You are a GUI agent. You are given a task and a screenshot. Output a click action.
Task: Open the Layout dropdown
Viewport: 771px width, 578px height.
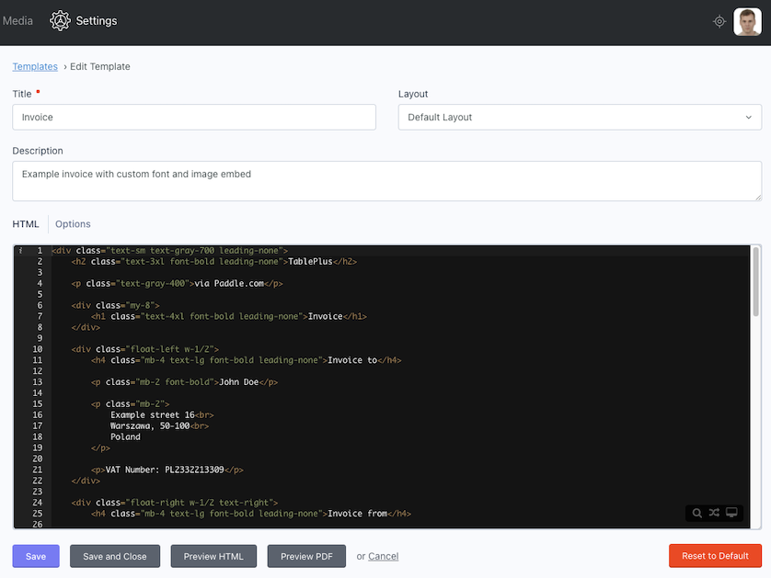click(580, 117)
